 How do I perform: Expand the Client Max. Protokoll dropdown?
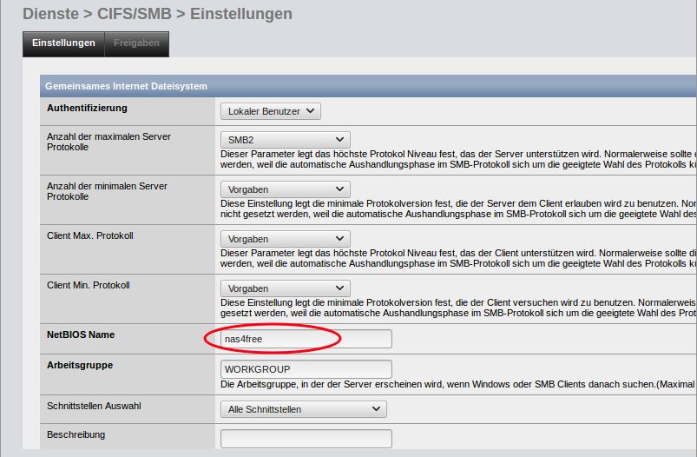coord(285,239)
